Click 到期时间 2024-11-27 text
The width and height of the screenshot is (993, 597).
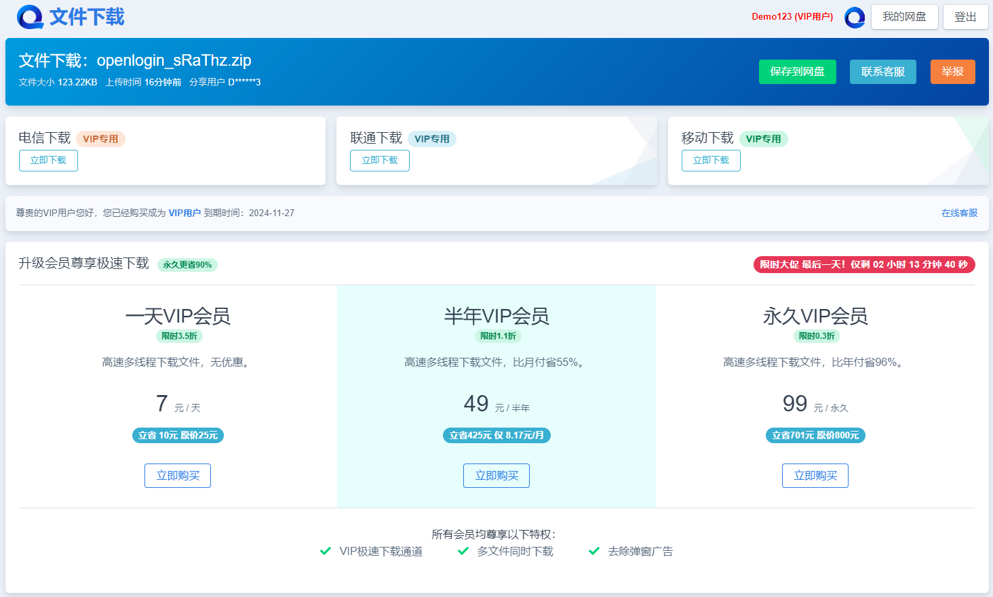(249, 213)
